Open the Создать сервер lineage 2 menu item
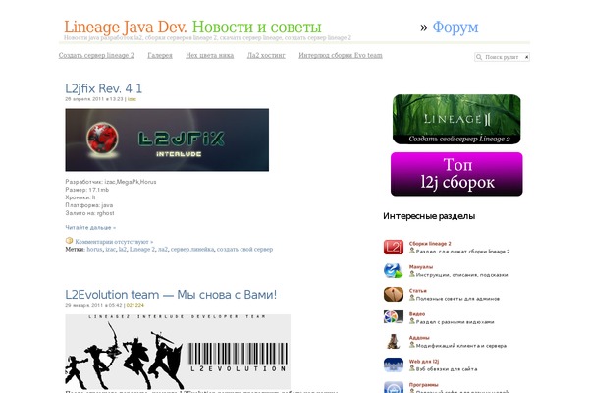 tap(96, 55)
